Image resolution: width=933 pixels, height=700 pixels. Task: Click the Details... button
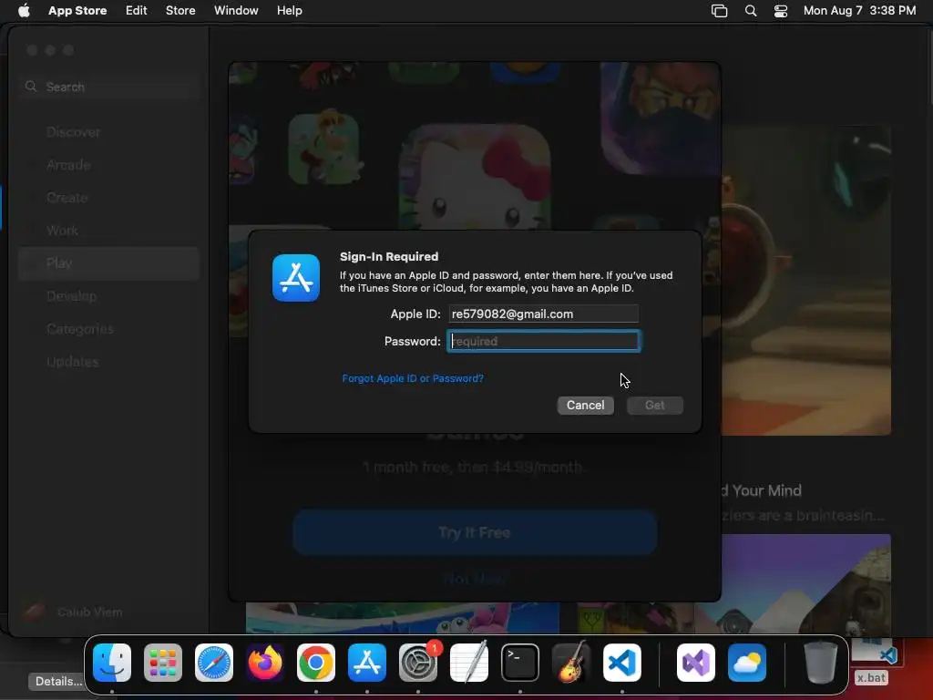click(58, 681)
